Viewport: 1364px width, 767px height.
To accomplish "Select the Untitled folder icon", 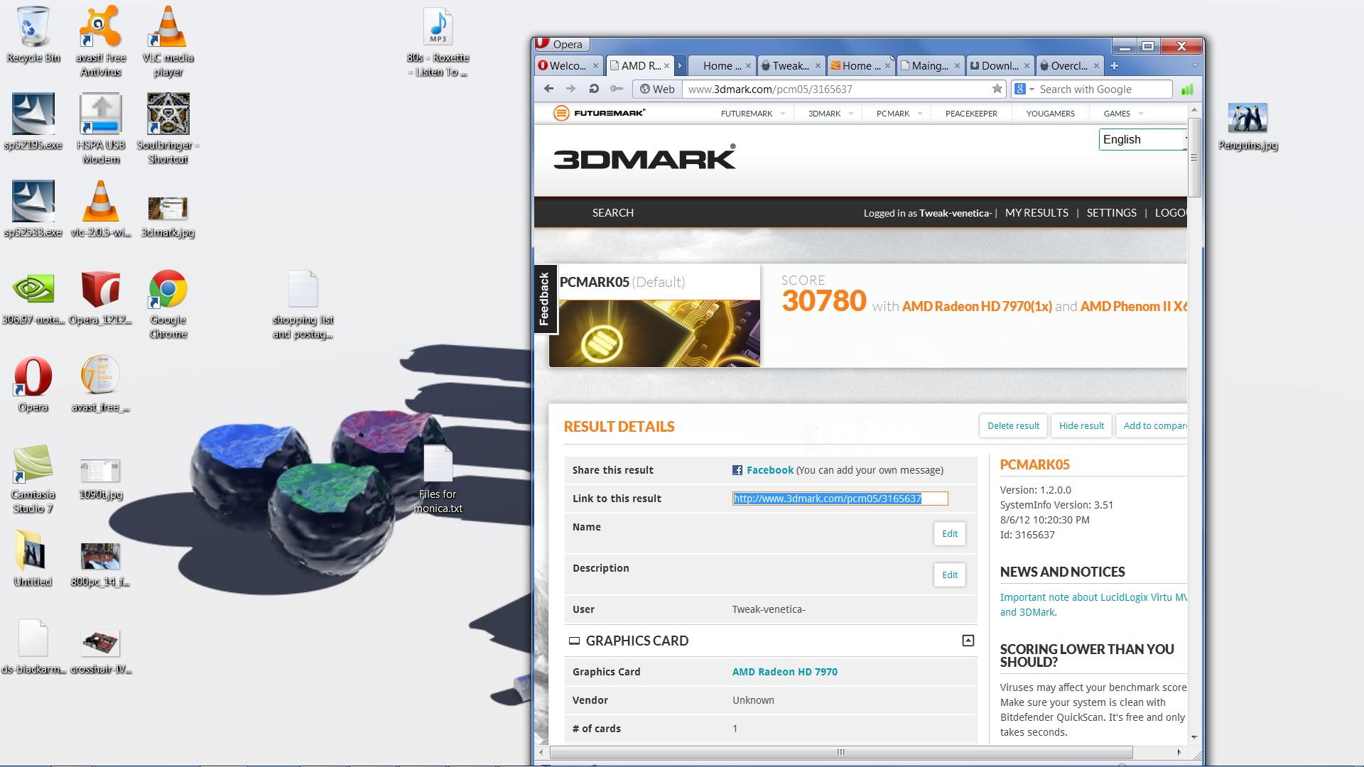I will (x=33, y=559).
